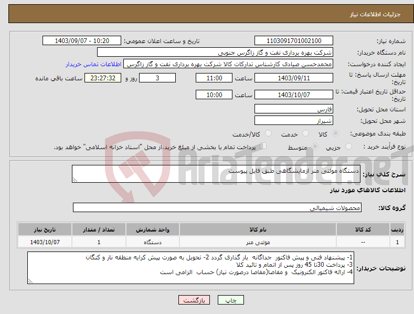Viewport: 414px width, 314px height.
Task: Select the کالا radio button
Action: [335, 133]
